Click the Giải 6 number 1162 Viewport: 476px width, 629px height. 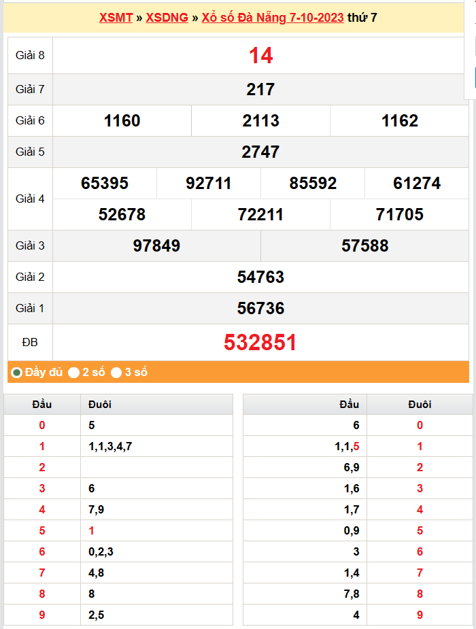399,121
